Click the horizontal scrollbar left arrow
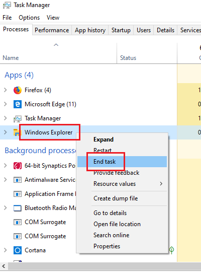Image resolution: width=201 pixels, height=278 pixels. point(4,266)
